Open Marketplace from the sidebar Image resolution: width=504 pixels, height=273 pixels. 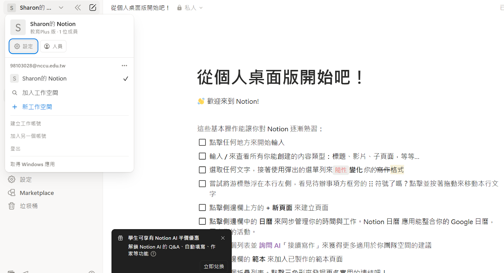pyautogui.click(x=37, y=193)
